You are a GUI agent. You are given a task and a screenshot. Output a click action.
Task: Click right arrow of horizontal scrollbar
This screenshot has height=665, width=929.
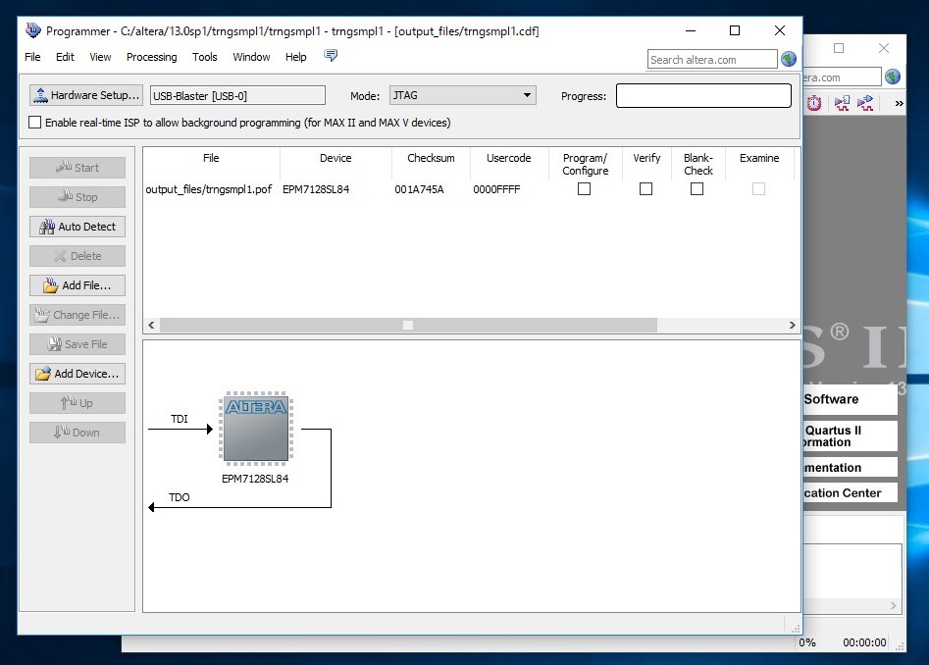[x=792, y=325]
